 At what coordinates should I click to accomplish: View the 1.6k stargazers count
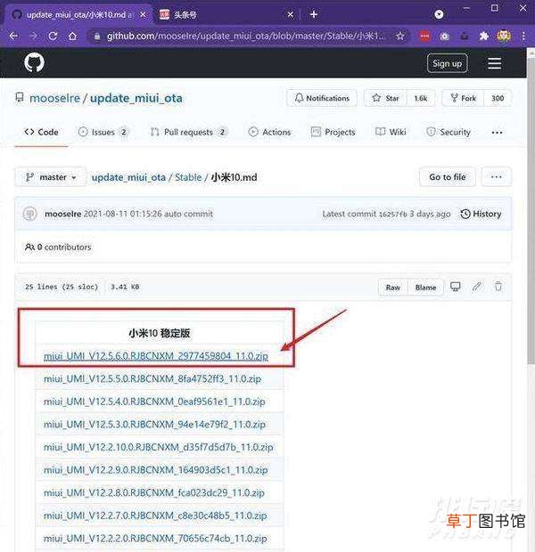[x=421, y=98]
